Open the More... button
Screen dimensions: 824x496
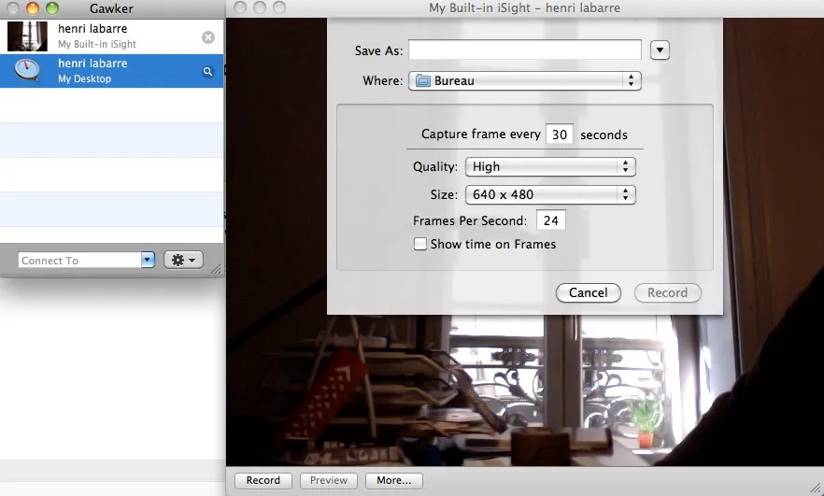coord(393,480)
